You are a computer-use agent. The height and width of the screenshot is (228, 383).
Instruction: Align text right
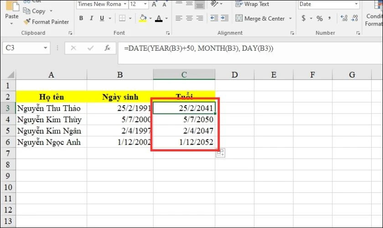click(200, 18)
